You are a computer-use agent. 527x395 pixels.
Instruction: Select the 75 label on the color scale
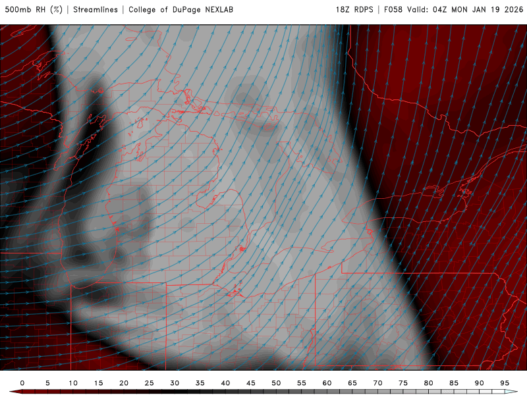pos(403,383)
